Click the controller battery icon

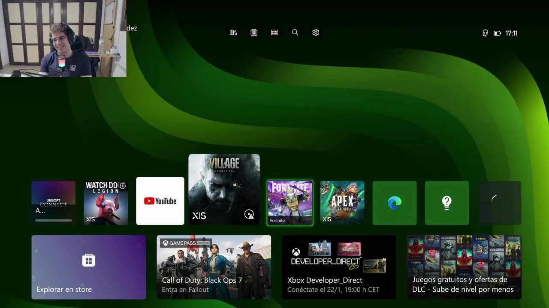coord(497,33)
